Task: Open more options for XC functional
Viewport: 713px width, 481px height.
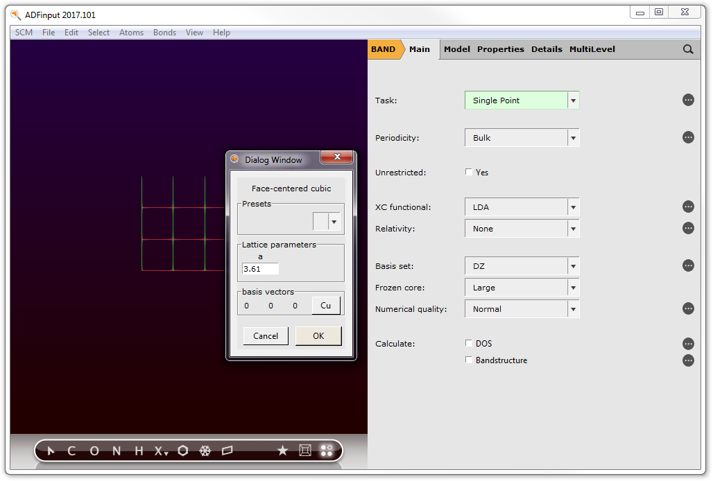Action: (688, 207)
